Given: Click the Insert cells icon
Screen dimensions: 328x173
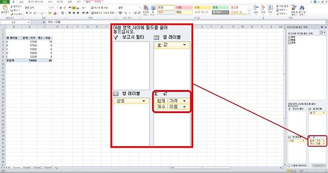Looking at the screenshot, I should [x=256, y=8].
